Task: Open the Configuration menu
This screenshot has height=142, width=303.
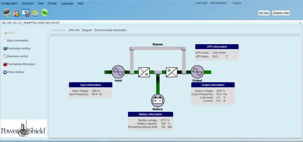Action: 9,3
